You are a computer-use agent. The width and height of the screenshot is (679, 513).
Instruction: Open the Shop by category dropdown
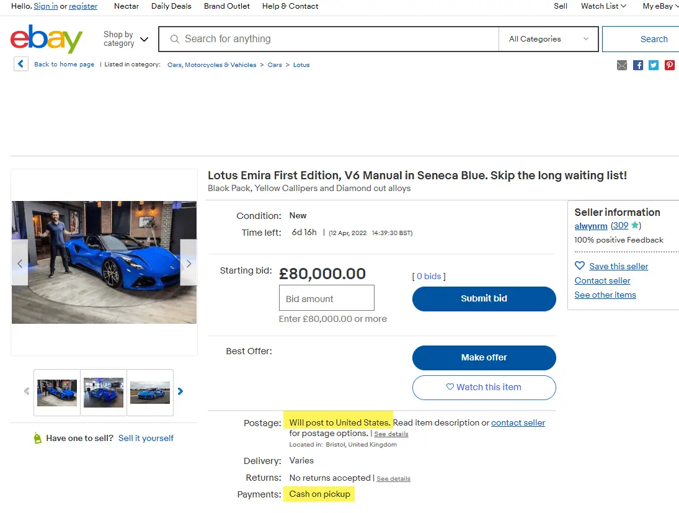click(x=126, y=39)
